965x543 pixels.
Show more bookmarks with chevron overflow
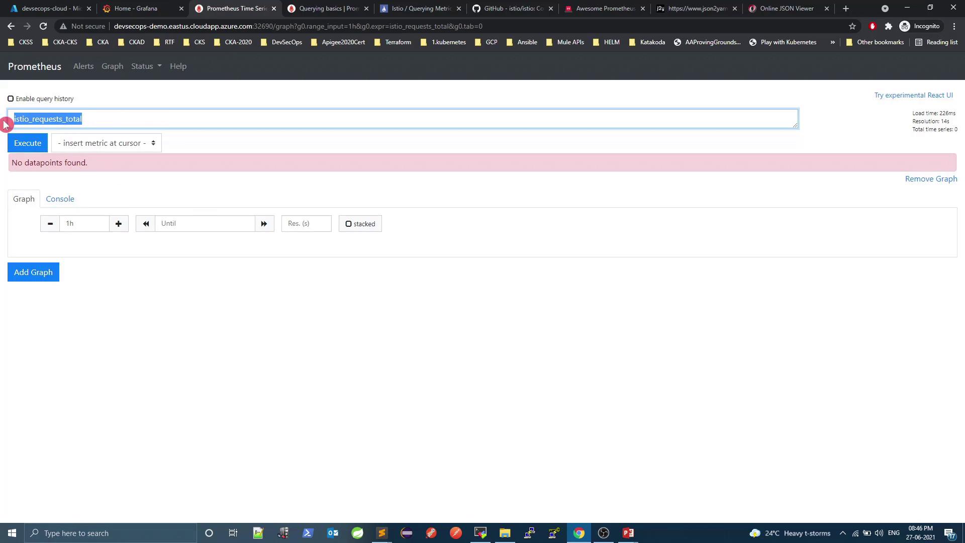[832, 42]
